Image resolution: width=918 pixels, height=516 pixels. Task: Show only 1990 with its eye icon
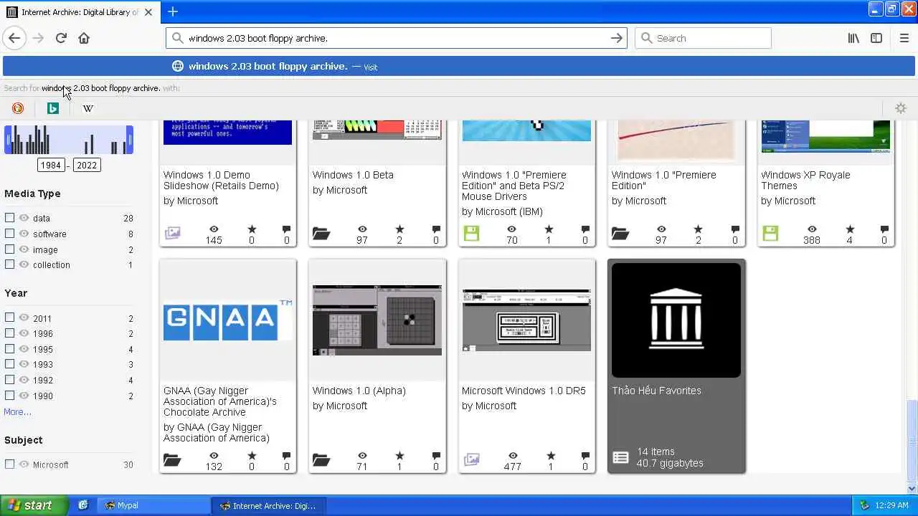(x=24, y=396)
